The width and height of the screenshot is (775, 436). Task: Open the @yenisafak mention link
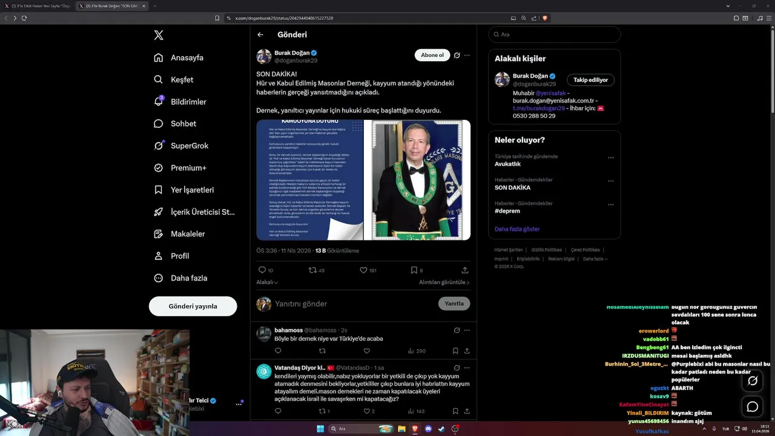coord(550,93)
